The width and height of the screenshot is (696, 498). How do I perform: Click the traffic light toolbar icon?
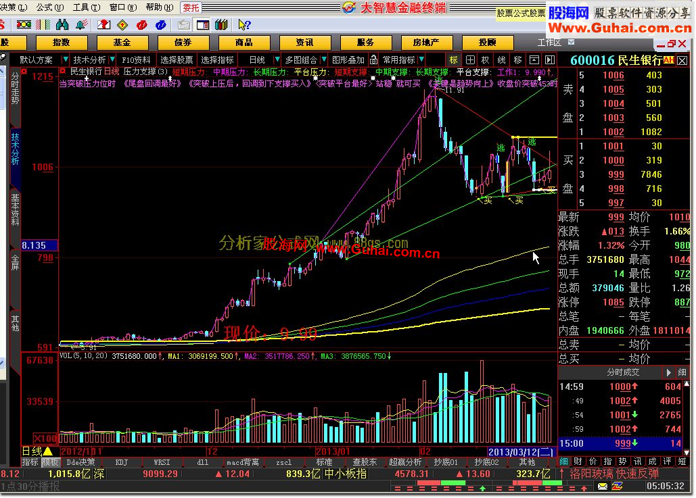pos(24,25)
